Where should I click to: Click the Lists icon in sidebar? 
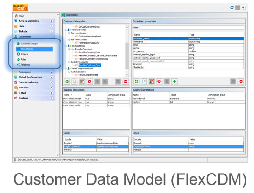coord(16,26)
